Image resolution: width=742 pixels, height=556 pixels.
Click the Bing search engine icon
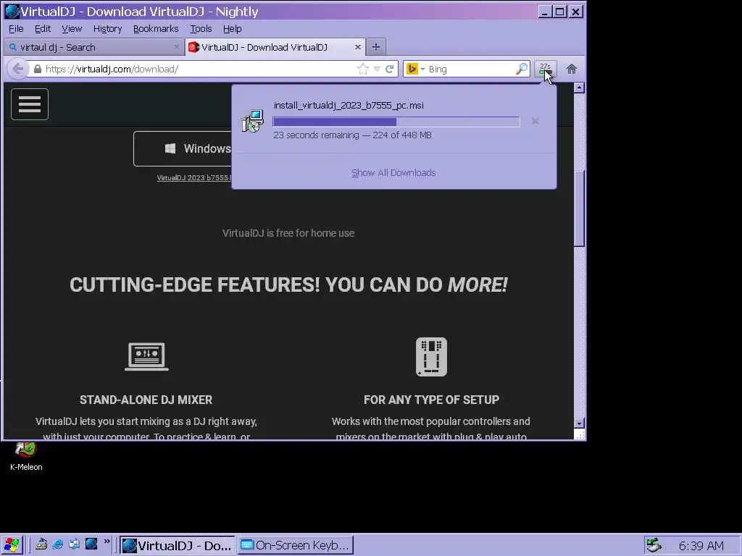click(412, 69)
